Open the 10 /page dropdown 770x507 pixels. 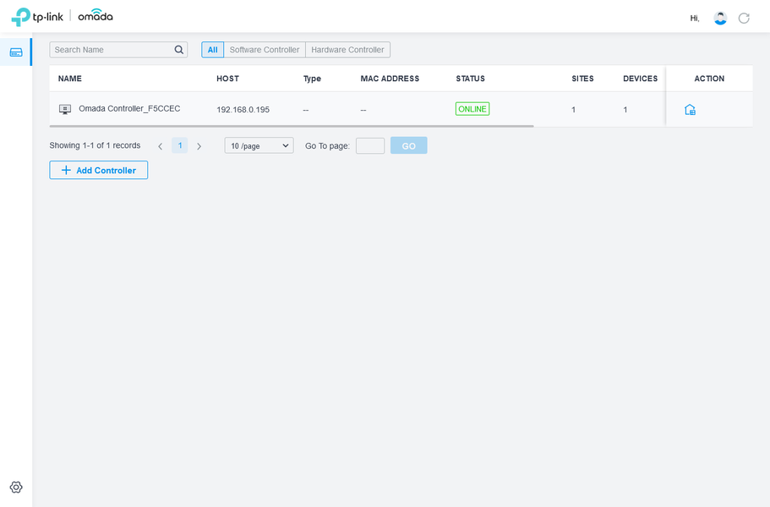[x=259, y=146]
